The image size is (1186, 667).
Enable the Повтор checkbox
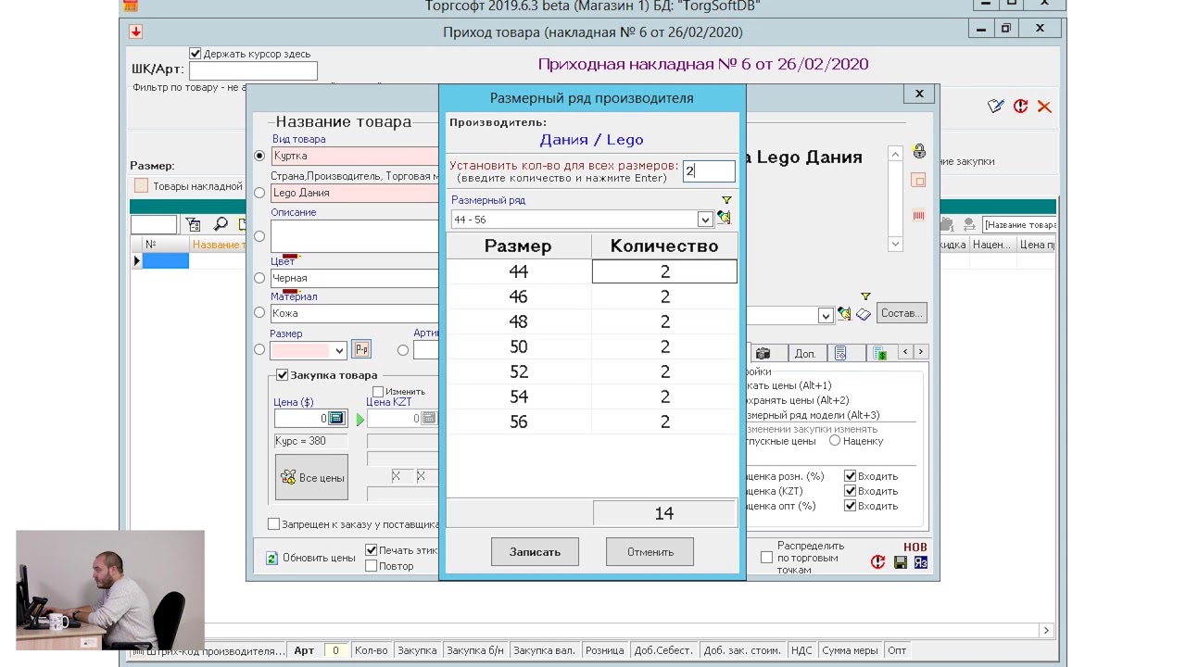point(371,566)
